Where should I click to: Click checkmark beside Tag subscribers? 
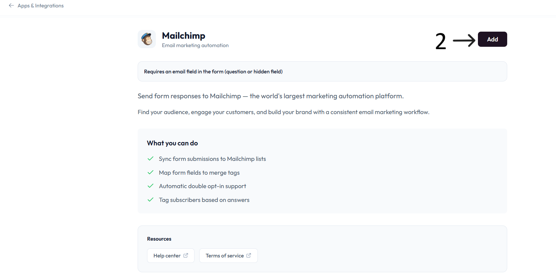tap(150, 200)
